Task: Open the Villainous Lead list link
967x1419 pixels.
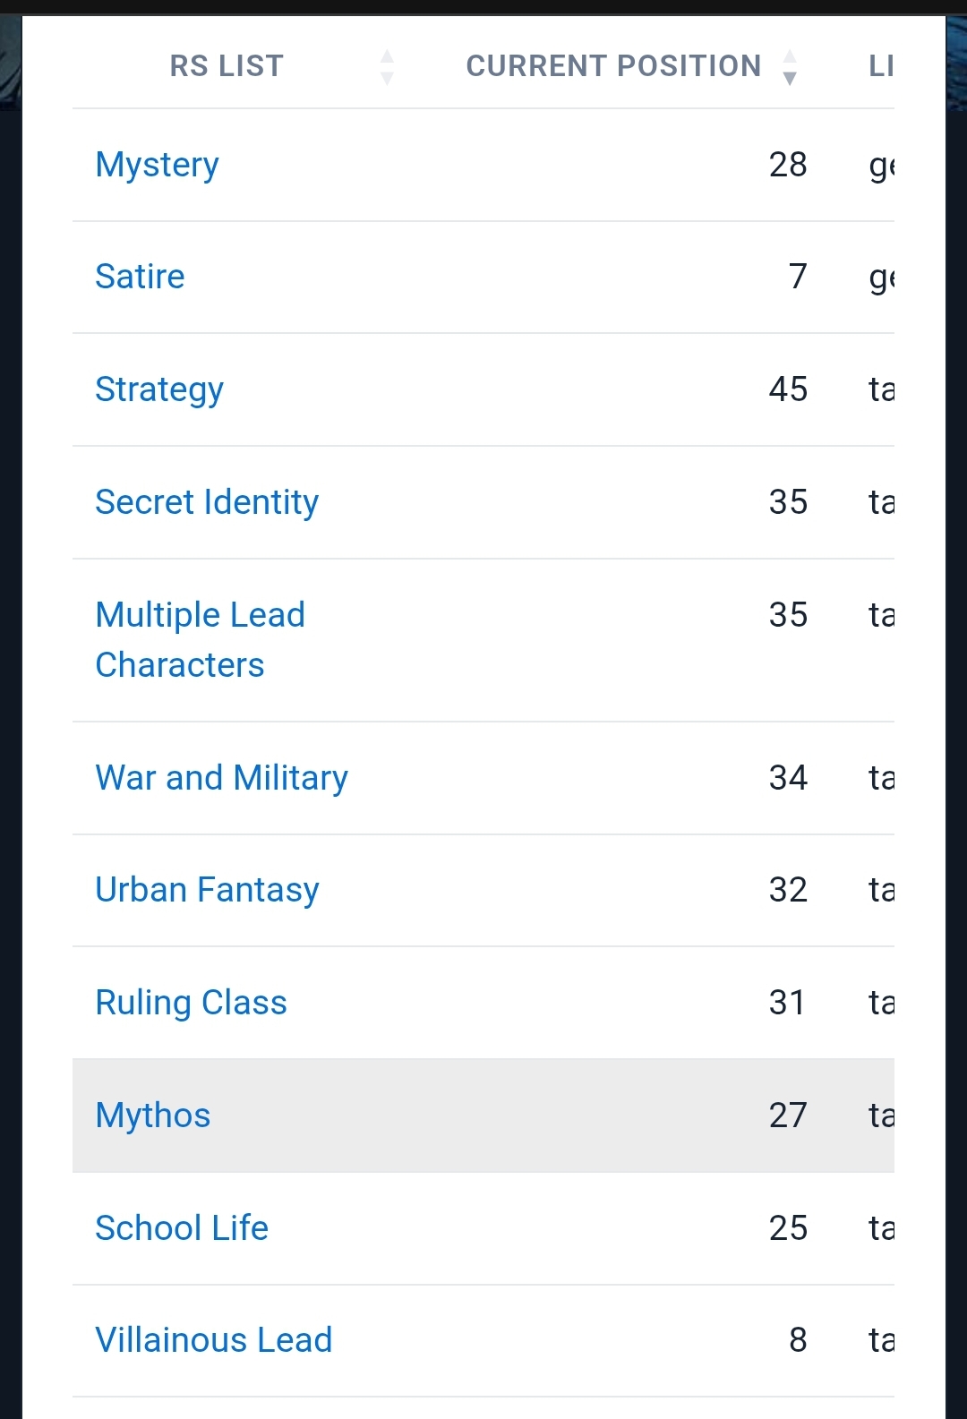Action: (x=214, y=1340)
